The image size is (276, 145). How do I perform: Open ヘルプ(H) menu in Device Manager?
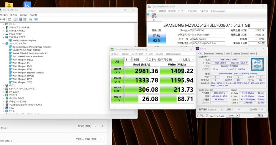click(33, 15)
